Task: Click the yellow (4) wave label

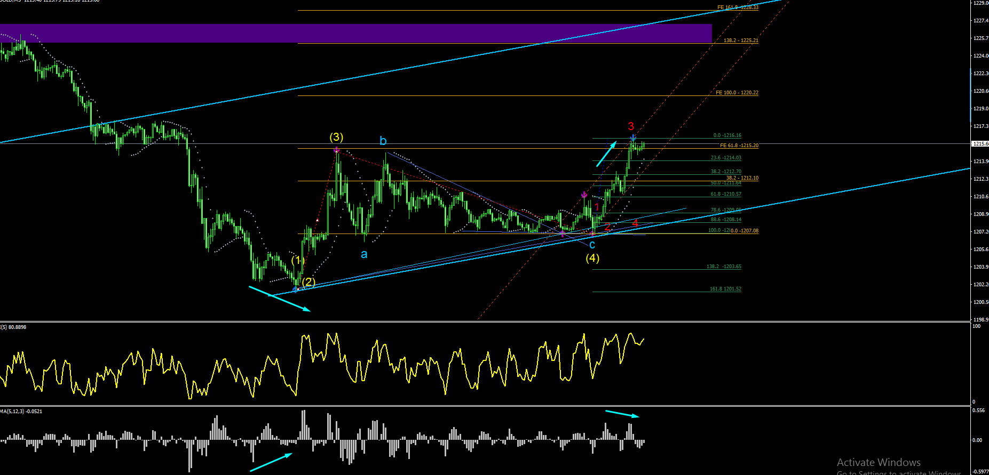Action: 592,258
